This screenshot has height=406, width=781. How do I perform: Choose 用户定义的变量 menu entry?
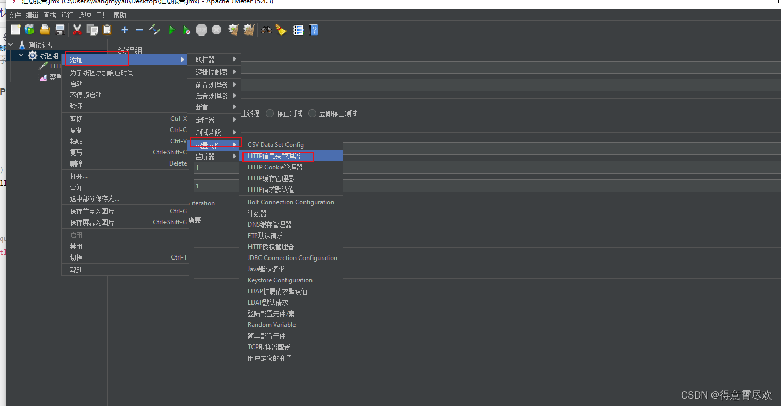291,358
